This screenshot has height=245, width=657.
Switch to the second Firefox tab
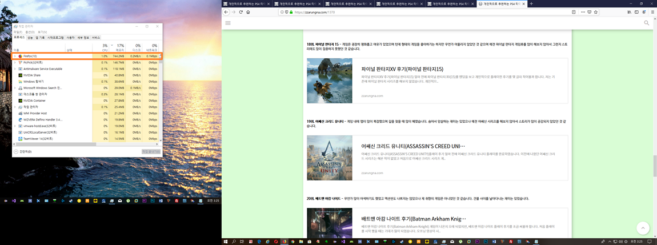[x=298, y=4]
